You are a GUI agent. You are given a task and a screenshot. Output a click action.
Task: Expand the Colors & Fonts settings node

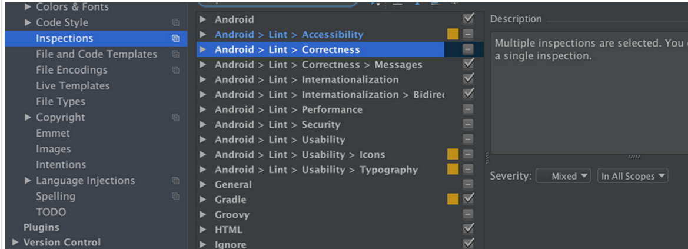[x=28, y=7]
